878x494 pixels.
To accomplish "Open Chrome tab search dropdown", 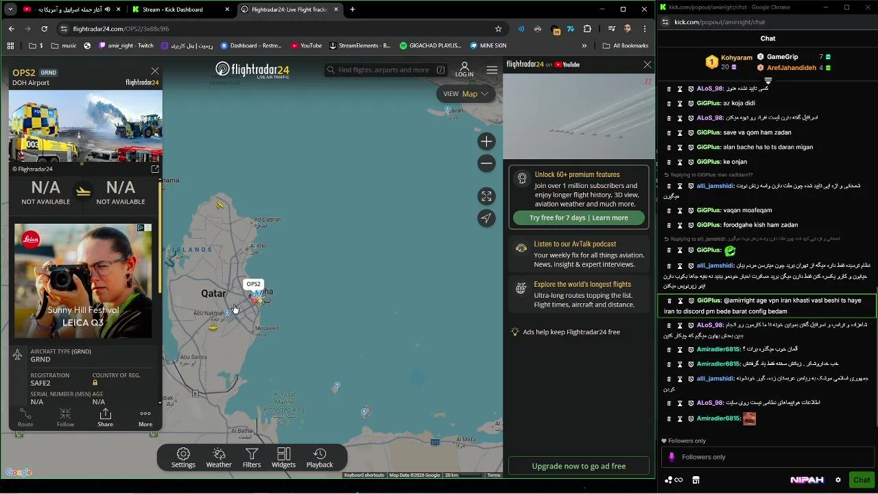I will coord(10,10).
